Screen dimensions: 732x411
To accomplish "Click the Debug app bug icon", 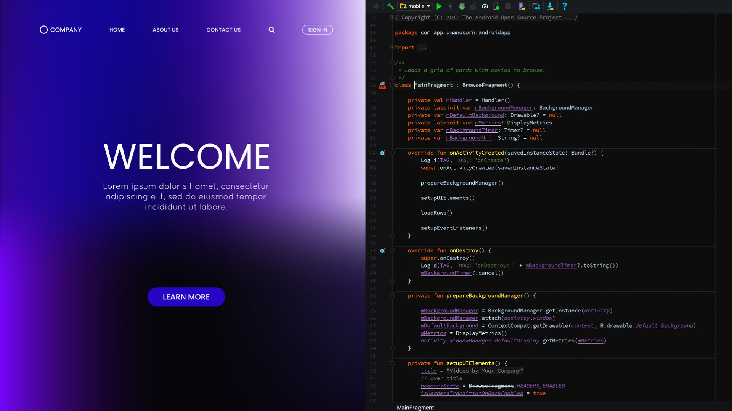I will 462,6.
